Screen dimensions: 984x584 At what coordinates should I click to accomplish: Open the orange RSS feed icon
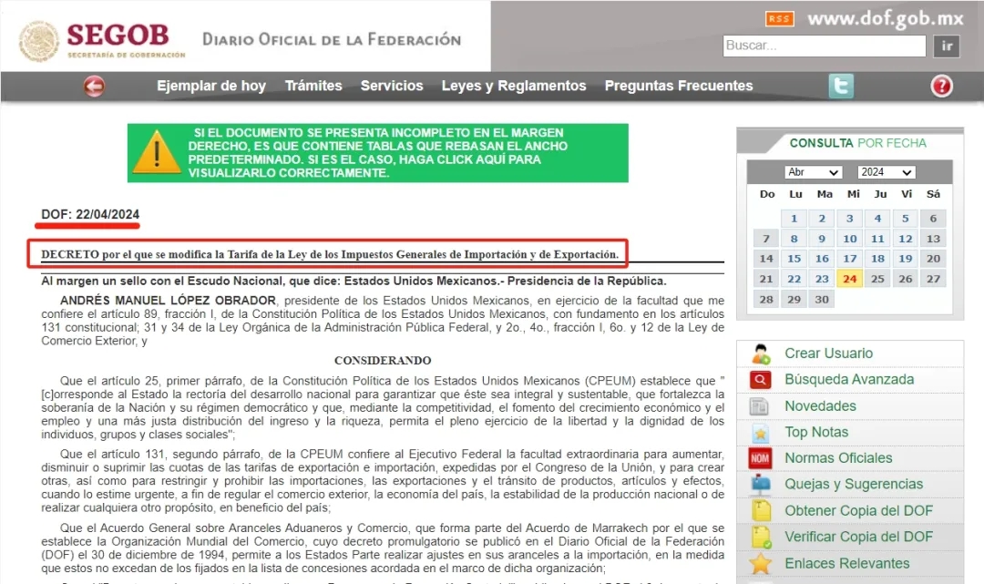pos(779,19)
